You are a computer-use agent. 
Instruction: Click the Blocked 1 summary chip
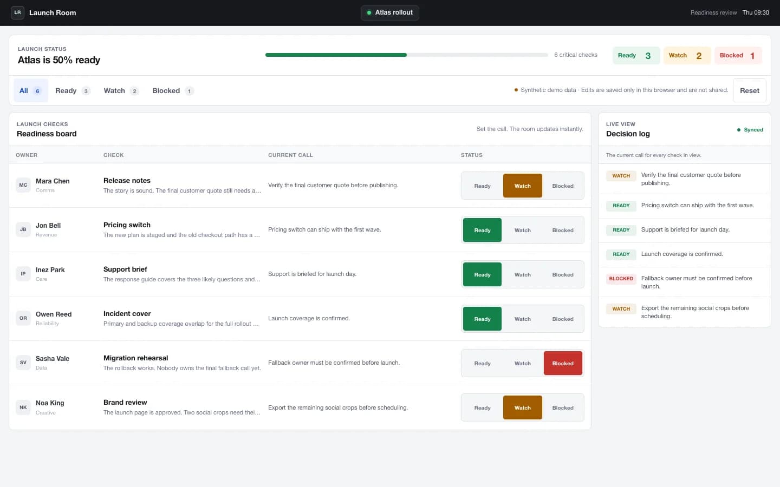coord(738,55)
